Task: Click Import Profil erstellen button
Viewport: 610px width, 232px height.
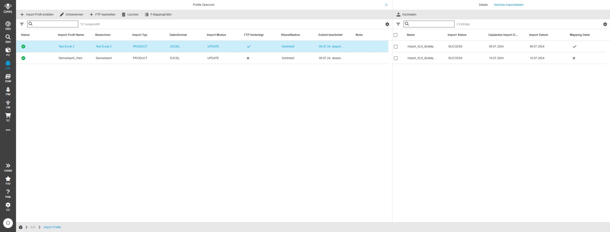Action: pyautogui.click(x=37, y=15)
